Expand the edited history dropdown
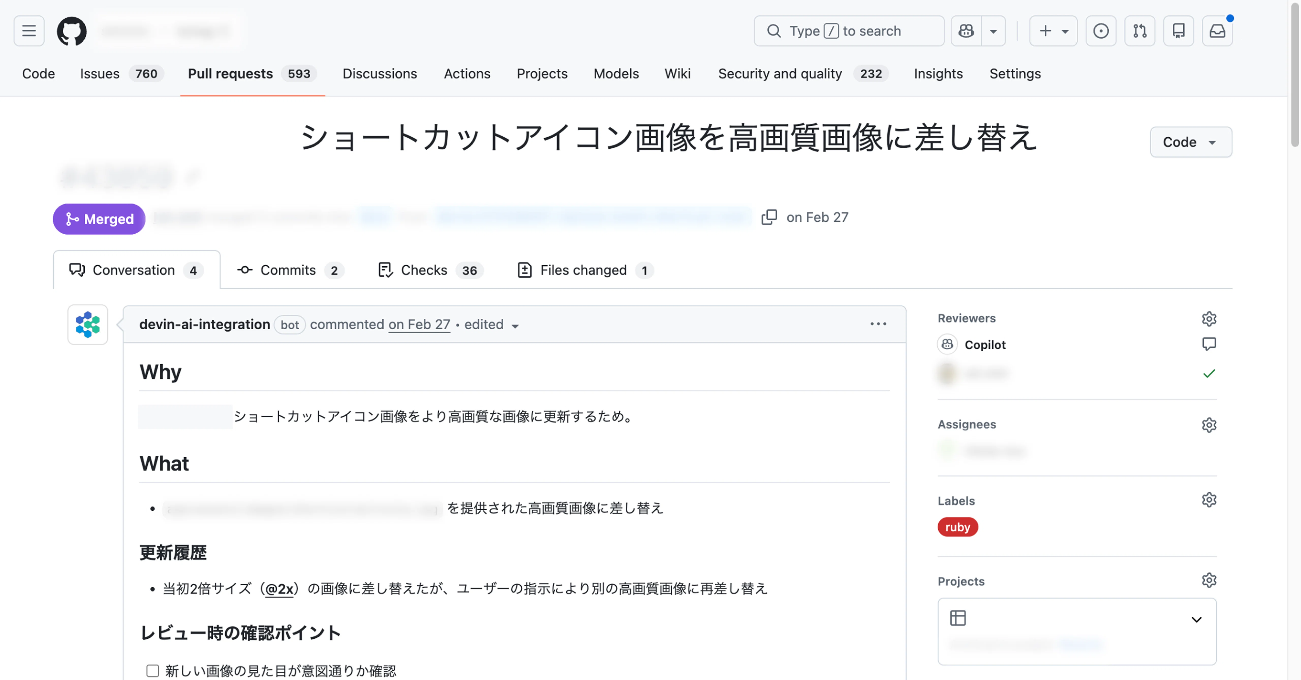 coord(491,325)
